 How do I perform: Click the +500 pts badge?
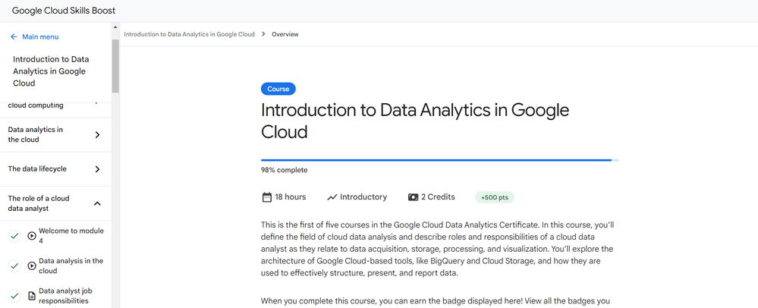[495, 197]
